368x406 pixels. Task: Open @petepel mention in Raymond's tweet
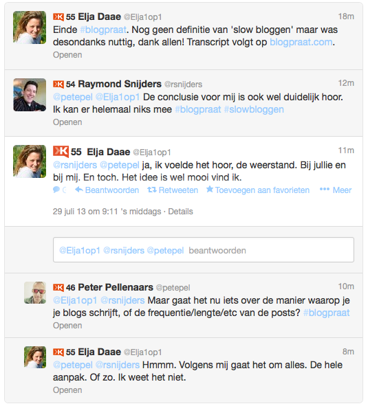(x=73, y=97)
